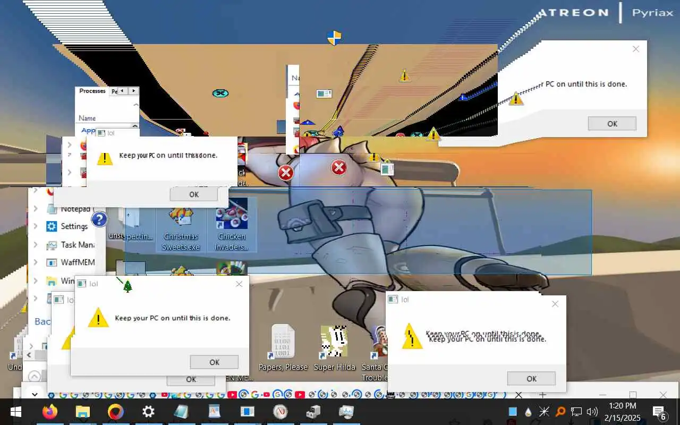Open the network tray icon
The image size is (680, 425).
[576, 412]
